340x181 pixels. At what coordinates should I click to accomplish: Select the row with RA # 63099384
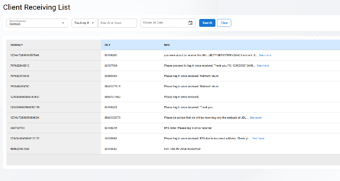pos(111,76)
